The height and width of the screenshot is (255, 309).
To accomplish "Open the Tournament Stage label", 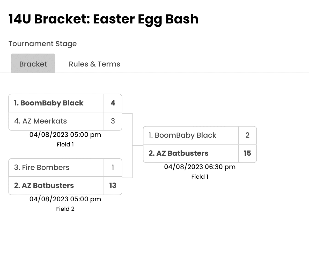I will coord(42,44).
